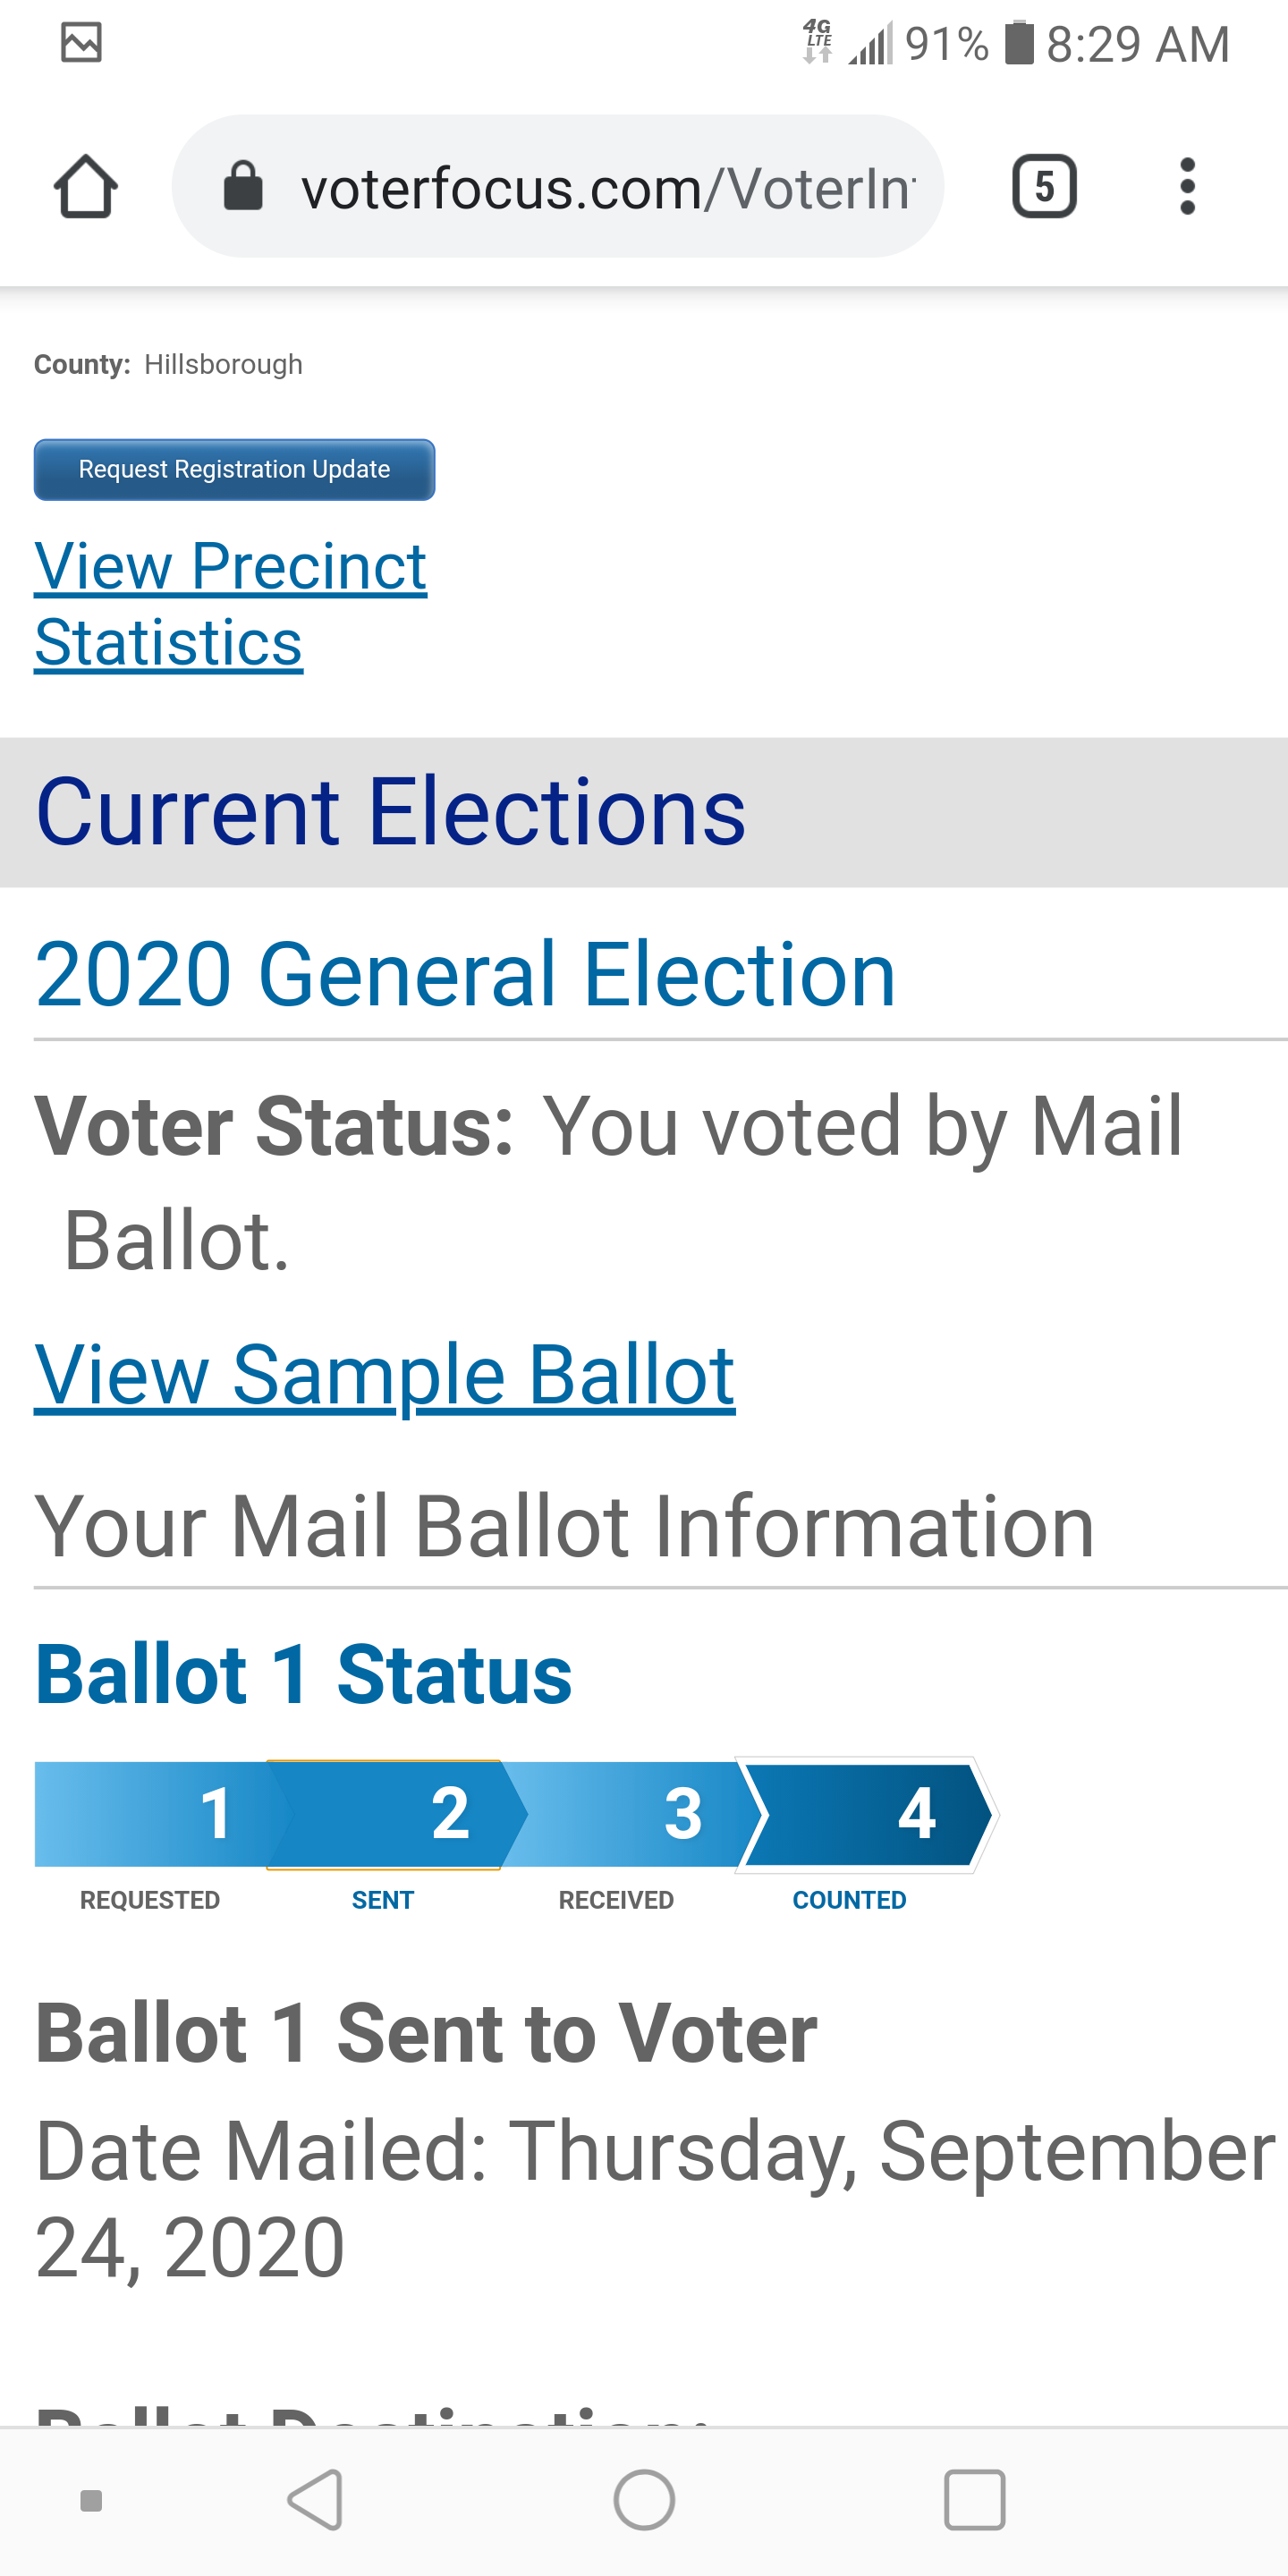Open the View Sample Ballot link
Viewport: 1288px width, 2576px height.
[384, 1374]
